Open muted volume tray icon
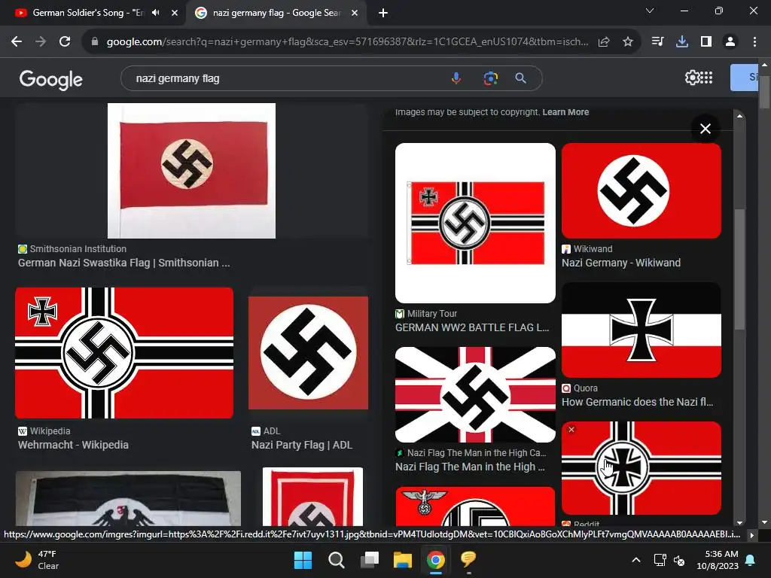Viewport: 771px width, 578px height. point(680,560)
